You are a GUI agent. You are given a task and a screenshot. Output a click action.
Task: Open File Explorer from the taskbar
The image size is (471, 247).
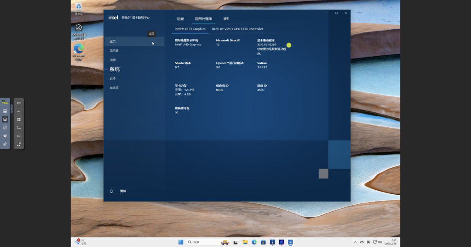tap(245, 242)
